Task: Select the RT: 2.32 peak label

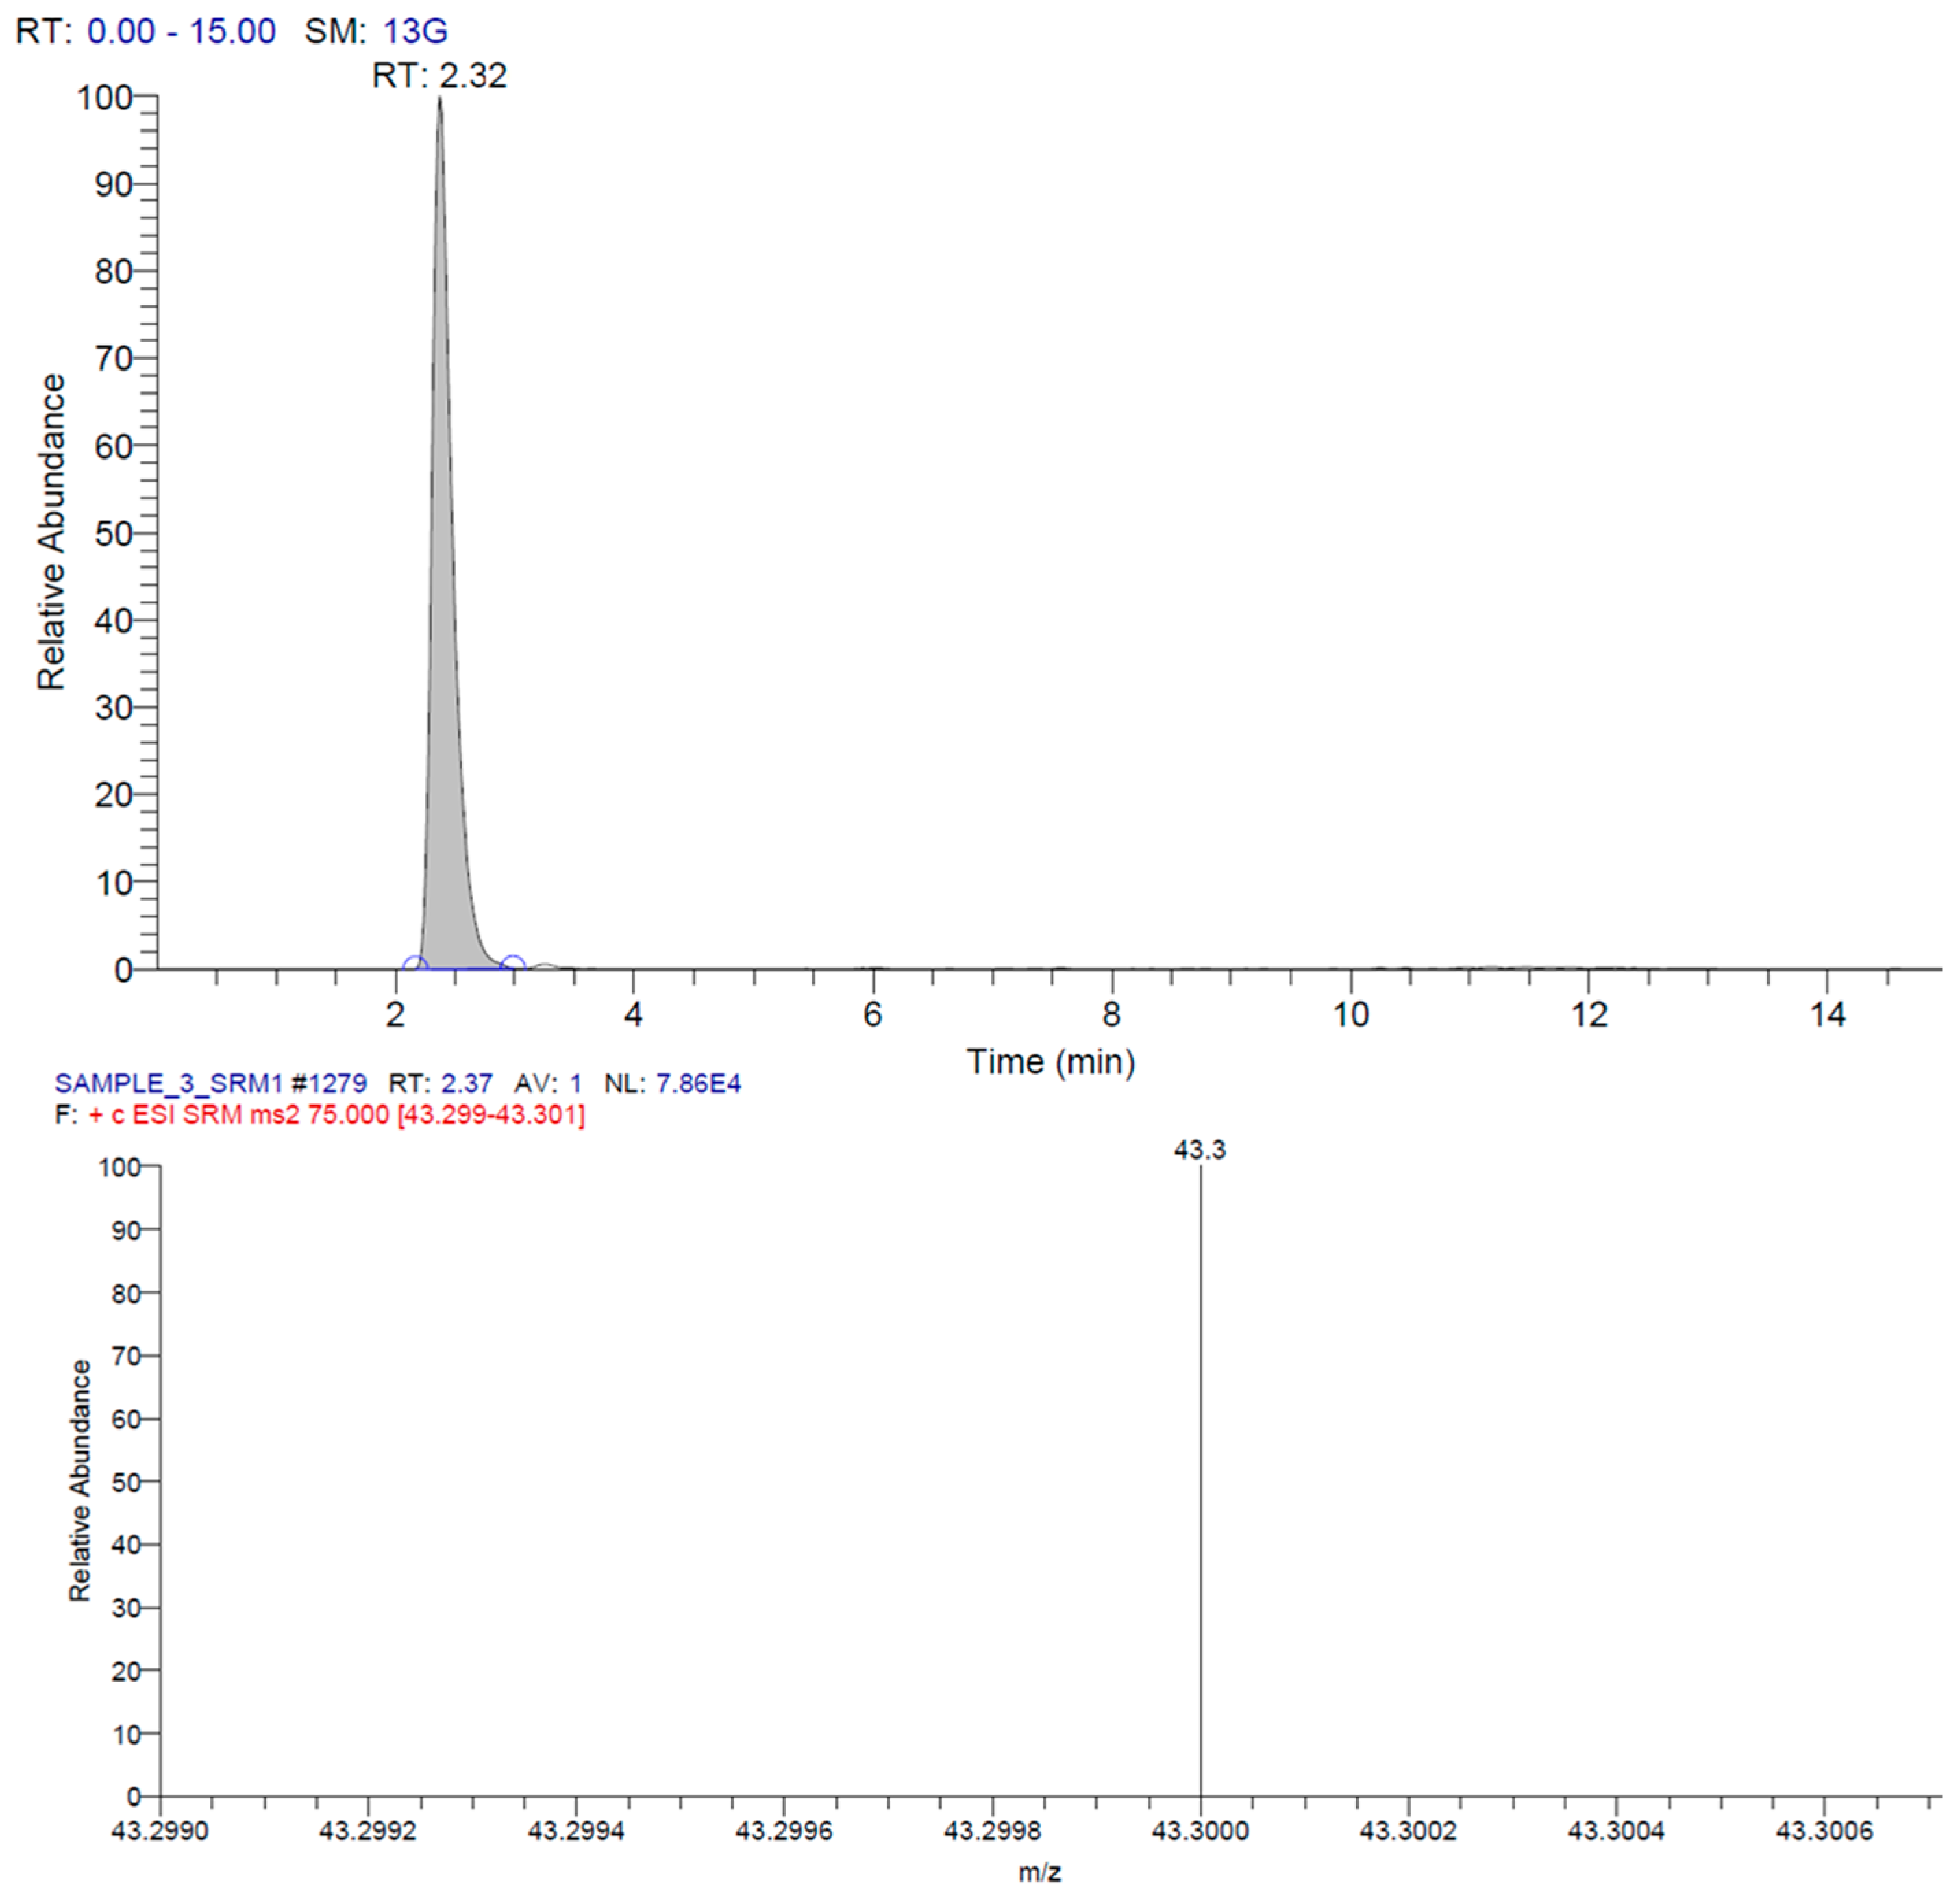Action: [439, 76]
